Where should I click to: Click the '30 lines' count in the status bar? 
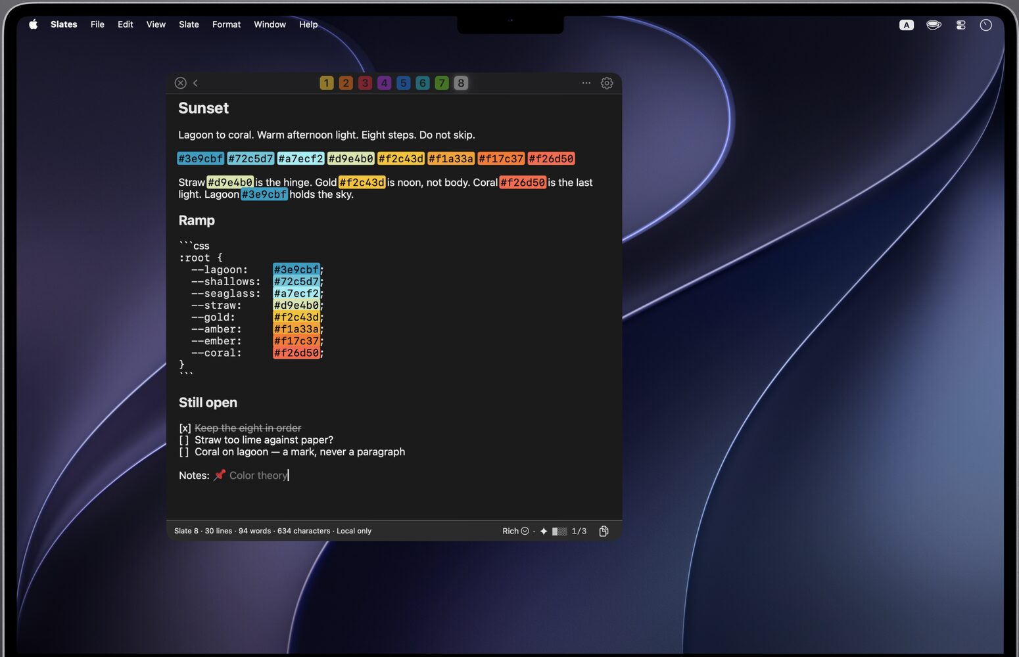click(x=218, y=531)
